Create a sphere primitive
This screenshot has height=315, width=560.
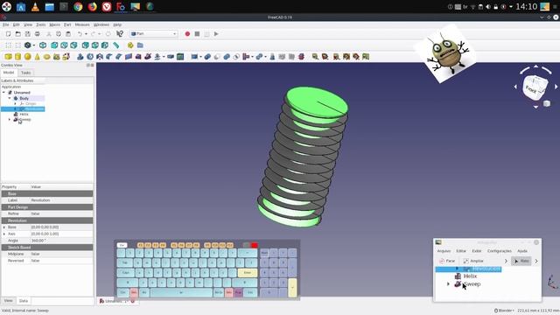click(27, 56)
